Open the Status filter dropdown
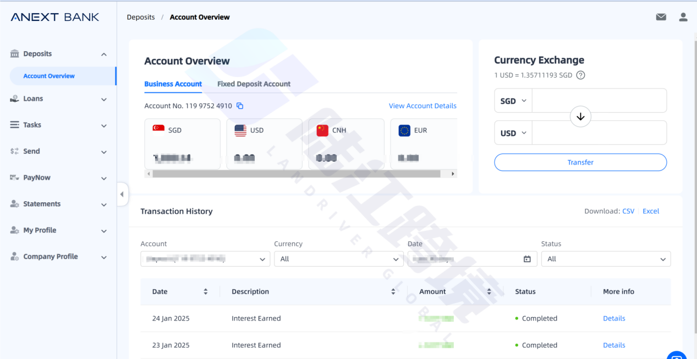 pyautogui.click(x=606, y=259)
